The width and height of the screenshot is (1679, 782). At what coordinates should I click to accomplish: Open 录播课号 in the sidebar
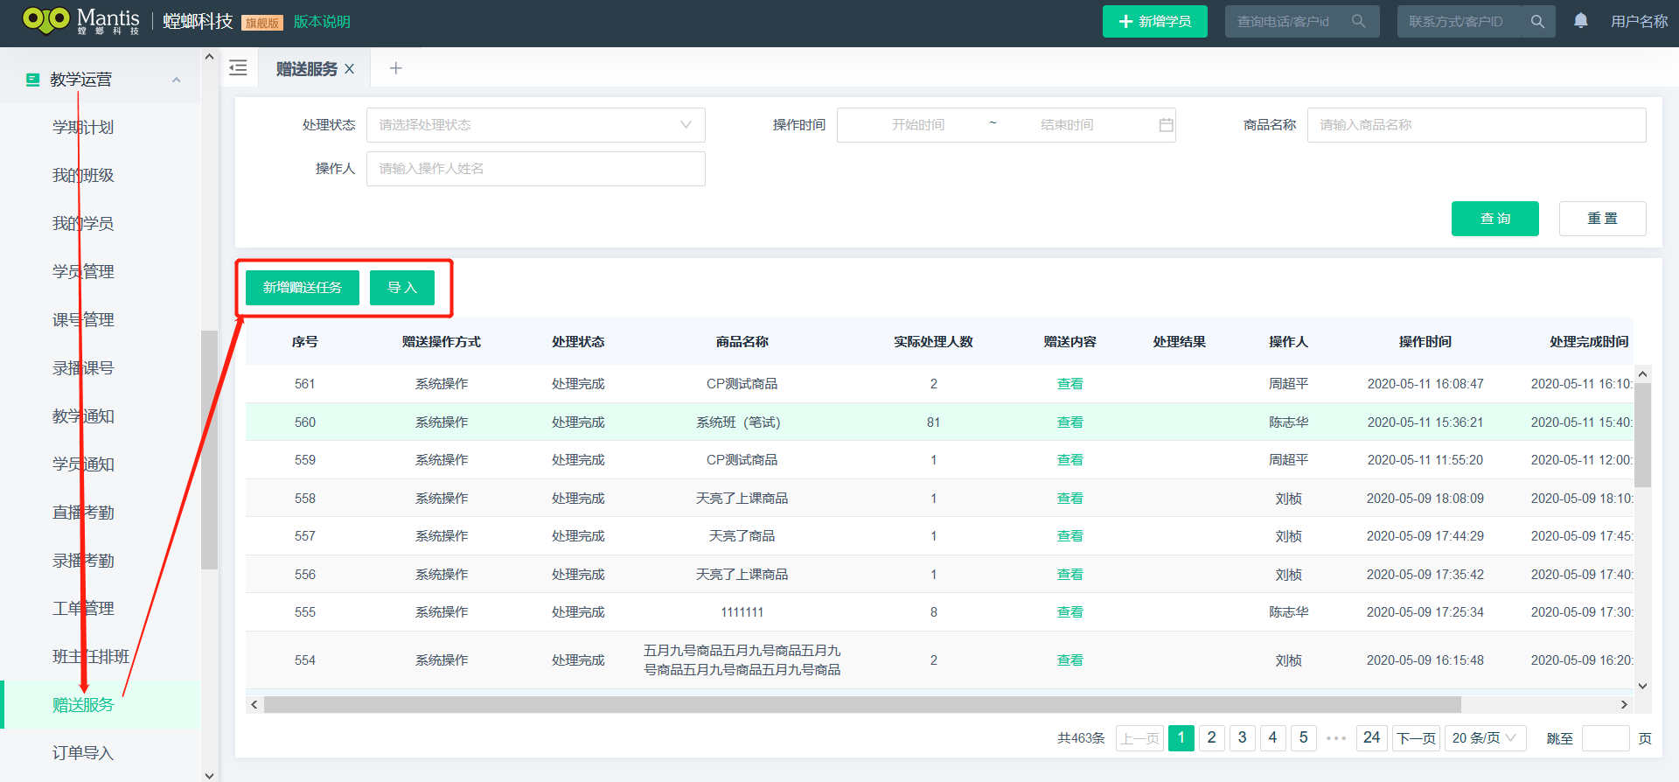click(x=83, y=368)
